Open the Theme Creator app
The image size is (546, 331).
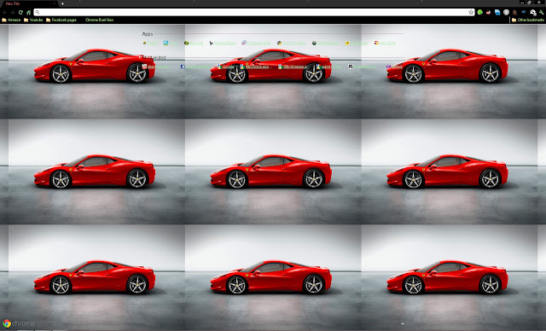(291, 44)
